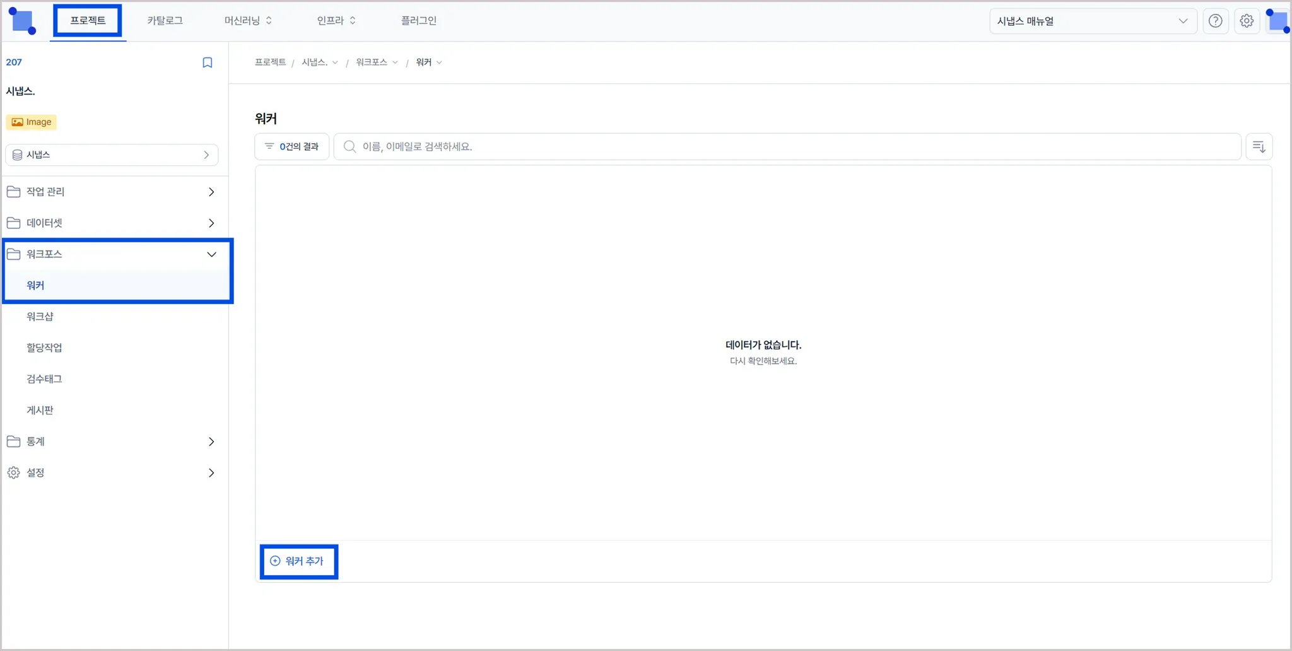Viewport: 1292px width, 651px height.
Task: Click the search magnifier icon
Action: (349, 146)
